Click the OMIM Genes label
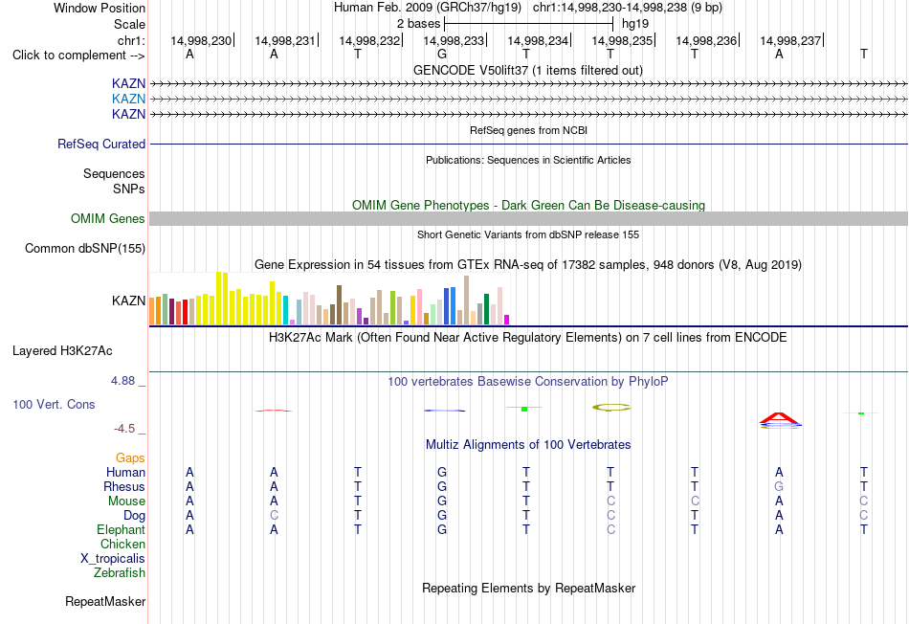 pyautogui.click(x=108, y=218)
